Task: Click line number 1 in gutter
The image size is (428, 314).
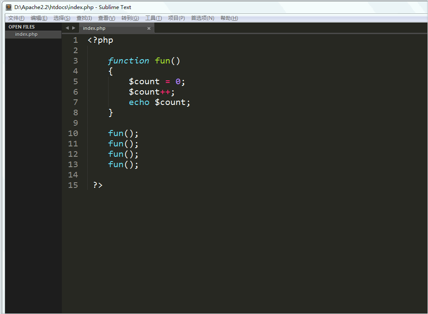Action: (x=76, y=40)
